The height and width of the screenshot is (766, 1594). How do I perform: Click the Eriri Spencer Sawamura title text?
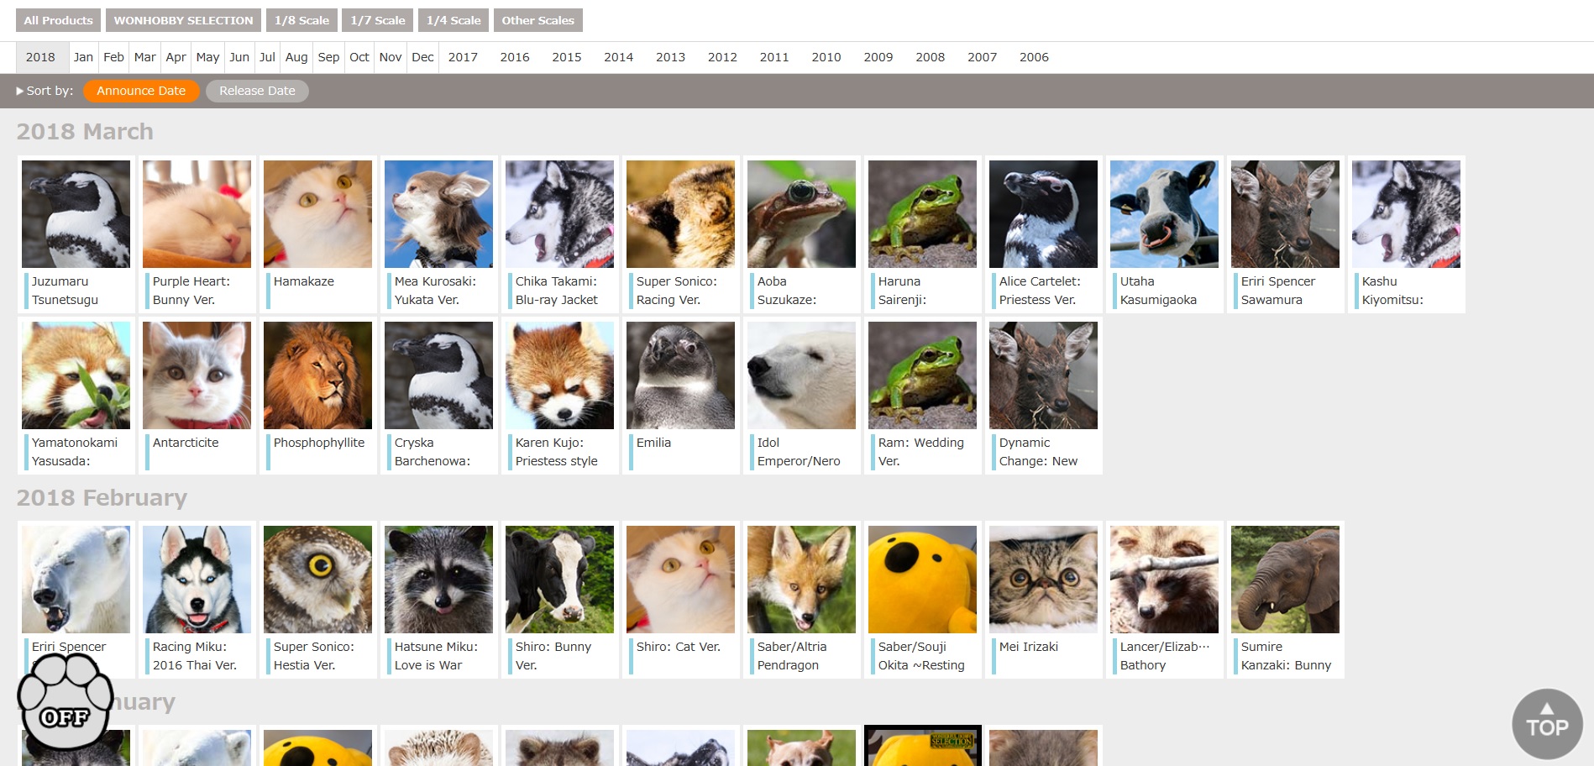click(1278, 291)
